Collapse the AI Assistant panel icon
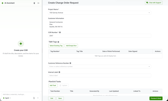Viewport: 168px width, 101px height. (38, 3)
